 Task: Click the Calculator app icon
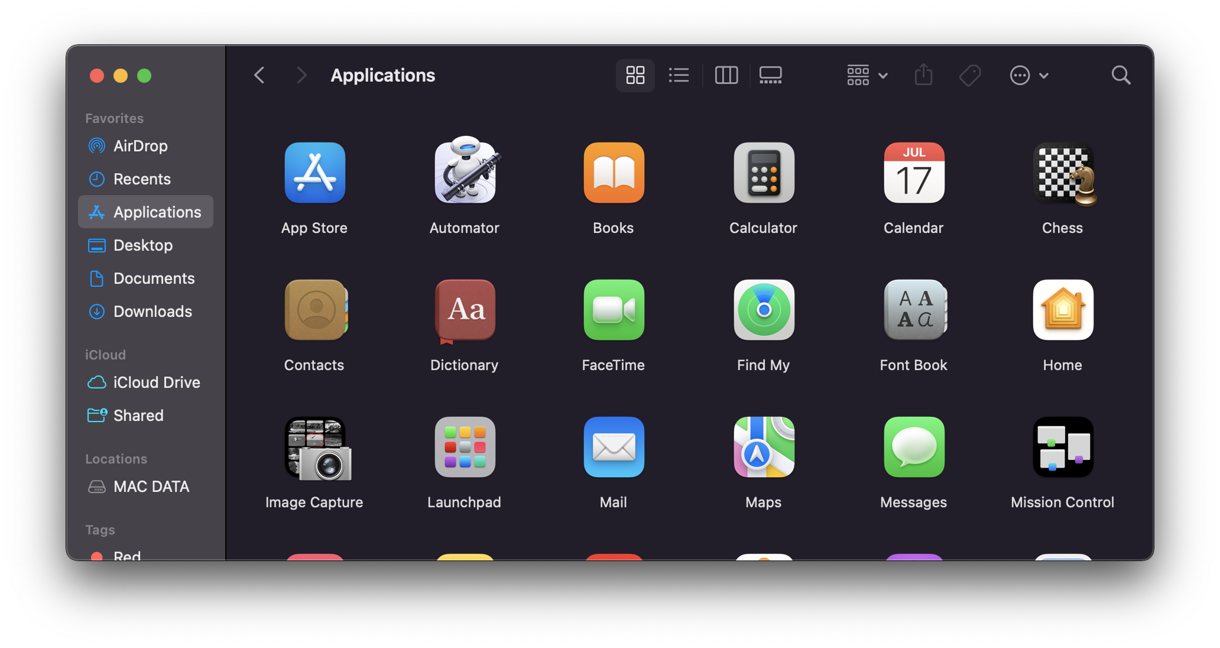tap(764, 173)
